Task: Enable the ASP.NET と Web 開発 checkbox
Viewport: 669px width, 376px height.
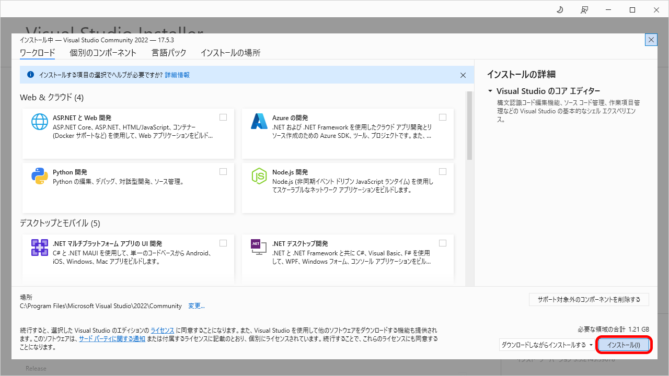Action: click(223, 118)
